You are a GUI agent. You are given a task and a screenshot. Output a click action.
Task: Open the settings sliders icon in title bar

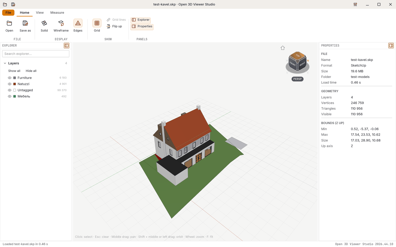coord(355,4)
